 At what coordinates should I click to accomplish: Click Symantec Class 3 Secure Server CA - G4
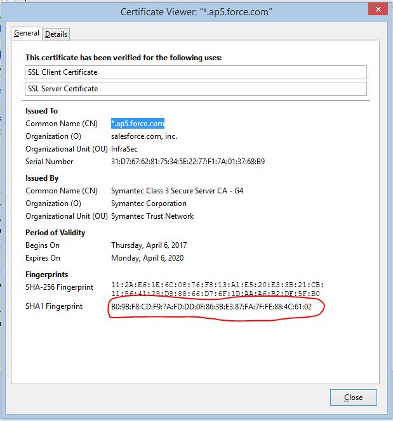[177, 191]
